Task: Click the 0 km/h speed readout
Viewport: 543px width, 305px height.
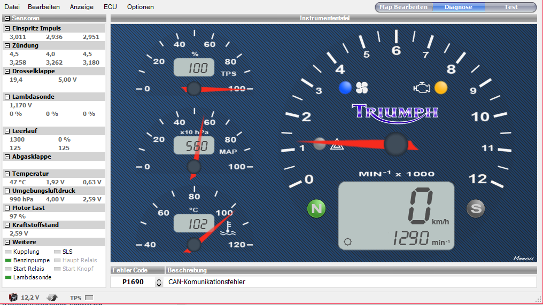Action: 428,206
